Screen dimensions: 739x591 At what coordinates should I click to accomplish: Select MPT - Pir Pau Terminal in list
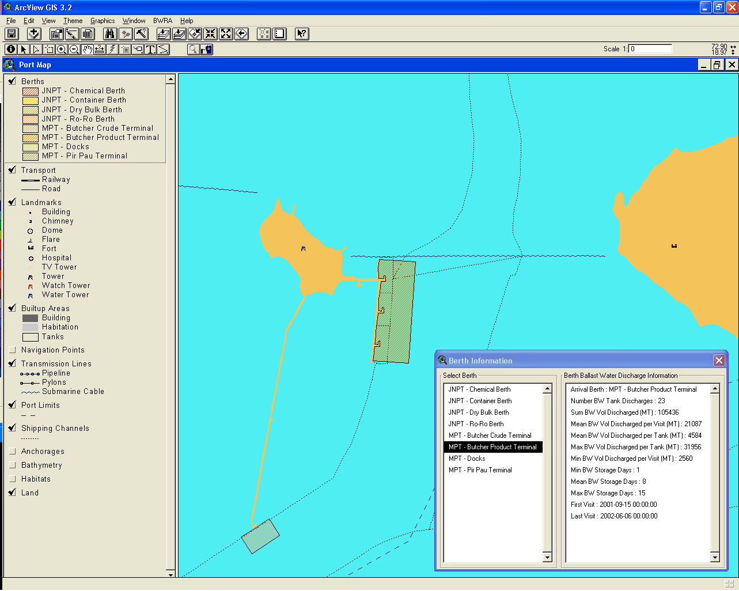click(480, 470)
